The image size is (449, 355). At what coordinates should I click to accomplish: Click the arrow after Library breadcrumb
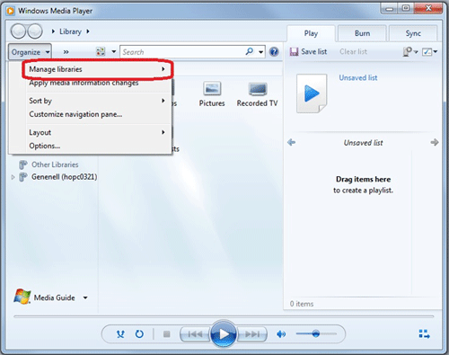pos(88,31)
